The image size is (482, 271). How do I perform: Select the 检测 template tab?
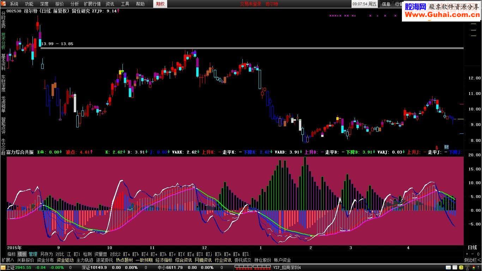click(x=87, y=254)
